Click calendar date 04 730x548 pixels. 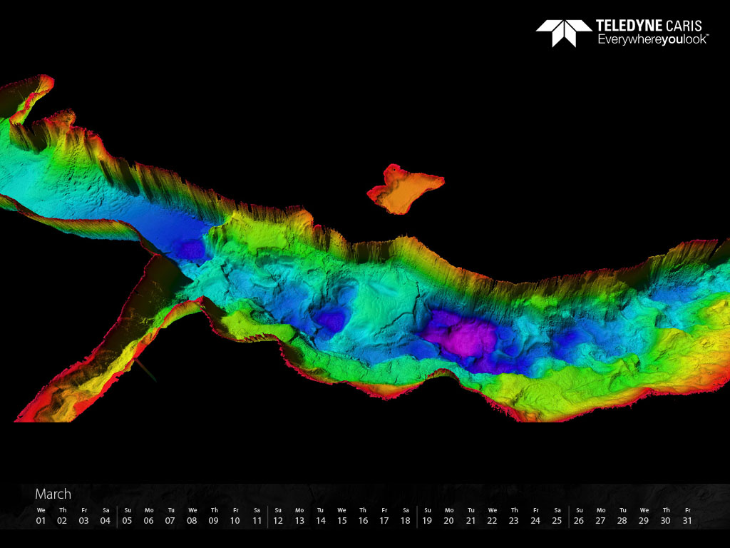click(x=106, y=520)
